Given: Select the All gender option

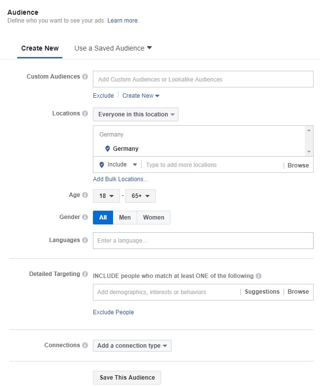Looking at the screenshot, I should (x=103, y=218).
